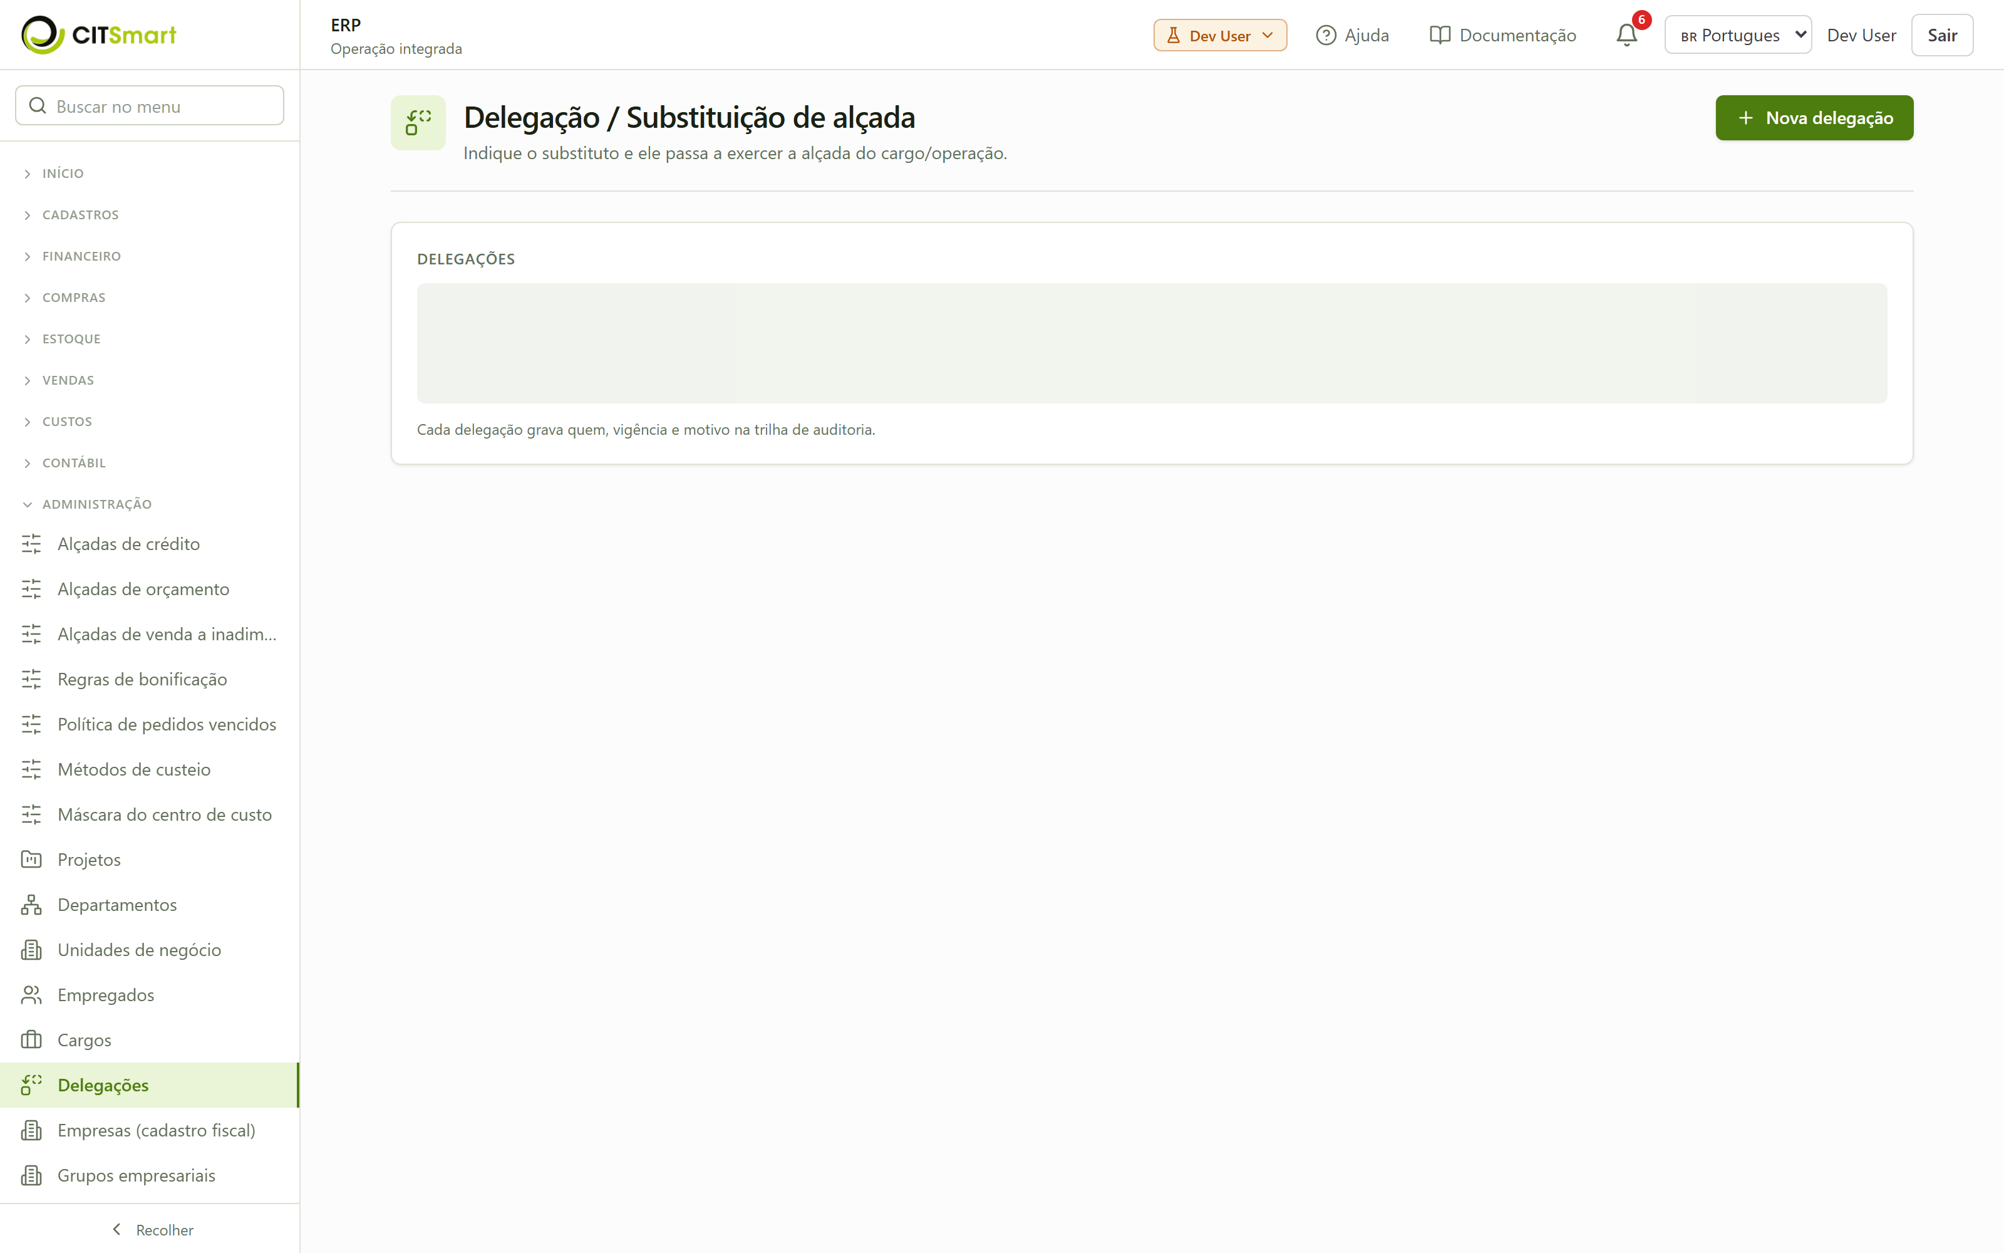The image size is (2004, 1253).
Task: Click the Projetos folder icon
Action: pos(31,860)
